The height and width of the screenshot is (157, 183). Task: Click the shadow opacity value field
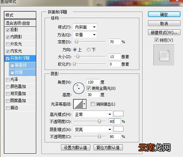coord(115,137)
